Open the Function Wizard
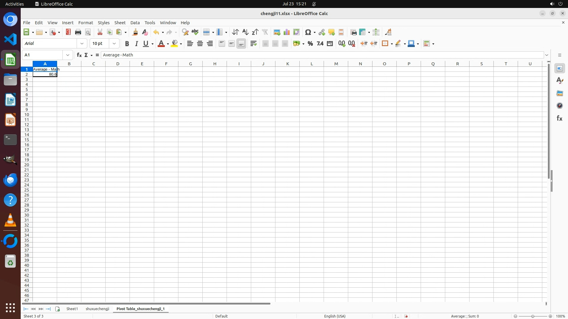 point(79,55)
